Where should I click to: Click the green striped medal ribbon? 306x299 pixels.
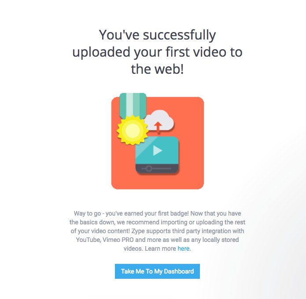point(133,106)
